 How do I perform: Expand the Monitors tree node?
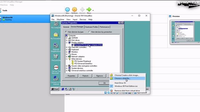click(67, 52)
